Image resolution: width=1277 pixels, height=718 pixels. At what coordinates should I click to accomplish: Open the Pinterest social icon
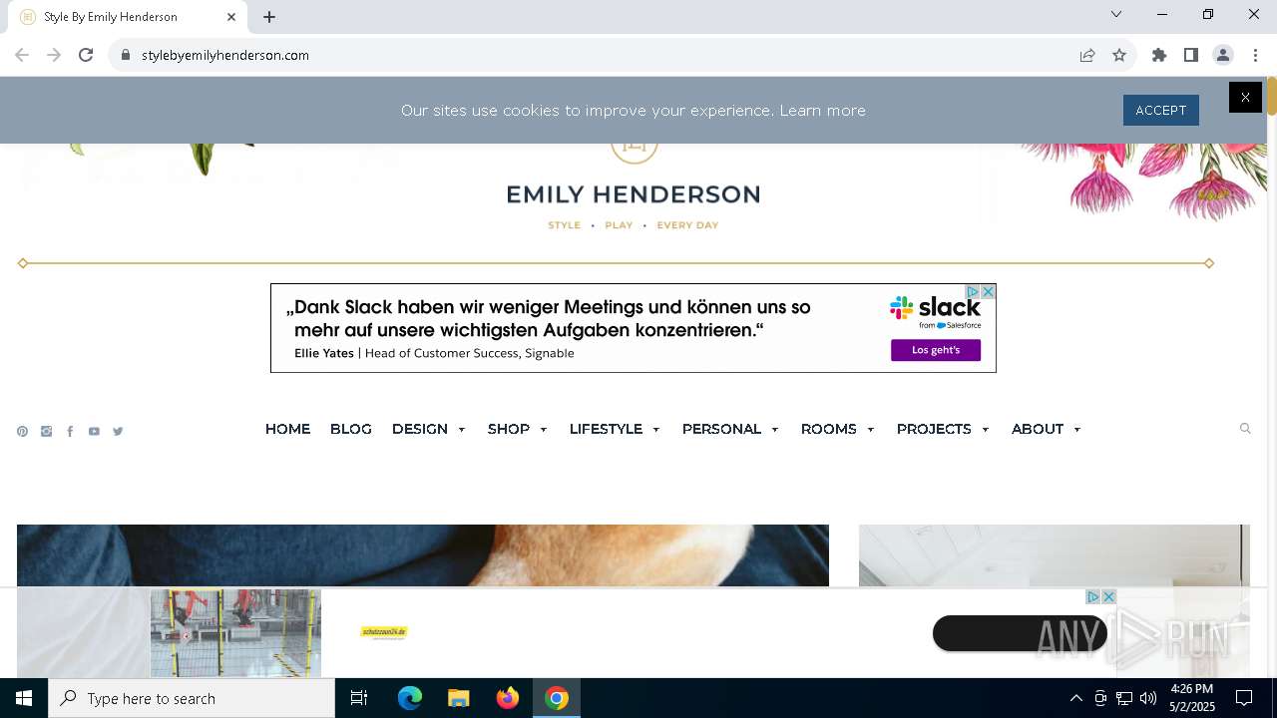[x=22, y=432]
